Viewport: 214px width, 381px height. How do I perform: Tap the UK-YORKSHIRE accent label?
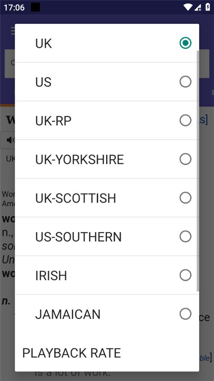[x=79, y=160]
